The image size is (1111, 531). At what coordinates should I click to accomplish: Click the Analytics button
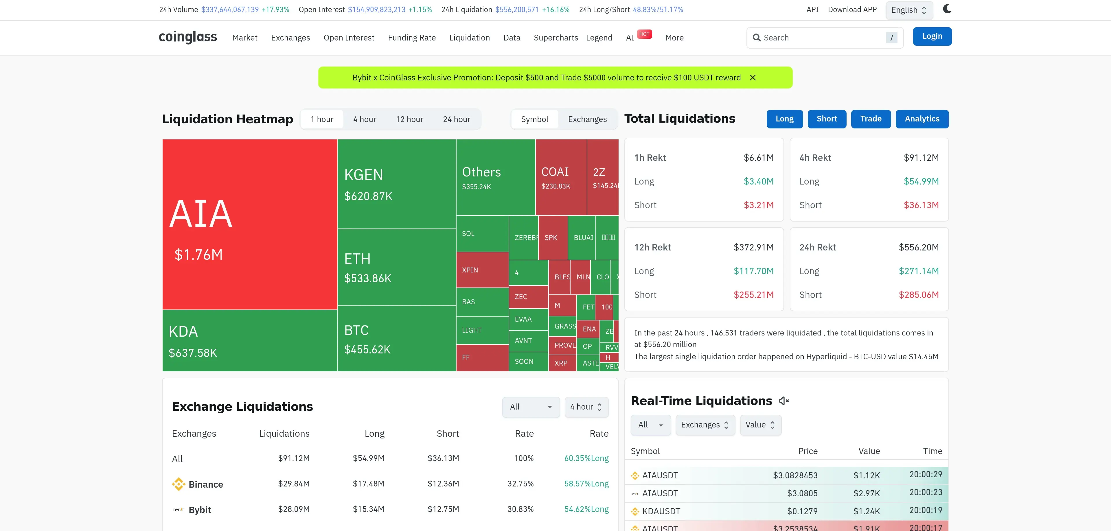(922, 119)
